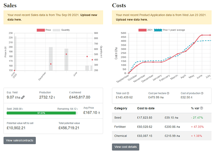Select the Seed category row
215x157 pixels.
[162, 117]
